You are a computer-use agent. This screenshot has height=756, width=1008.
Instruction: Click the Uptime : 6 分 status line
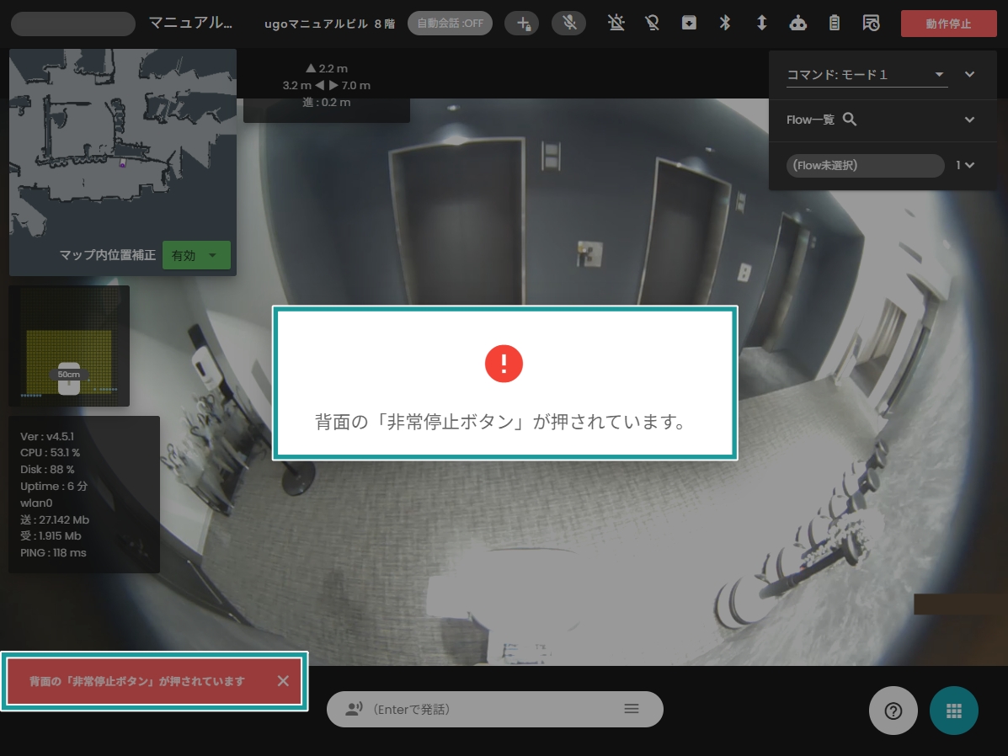pos(53,486)
